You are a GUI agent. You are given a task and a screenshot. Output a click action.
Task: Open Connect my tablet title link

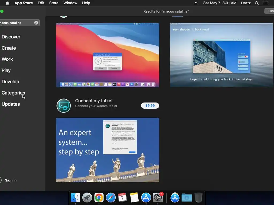[94, 101]
